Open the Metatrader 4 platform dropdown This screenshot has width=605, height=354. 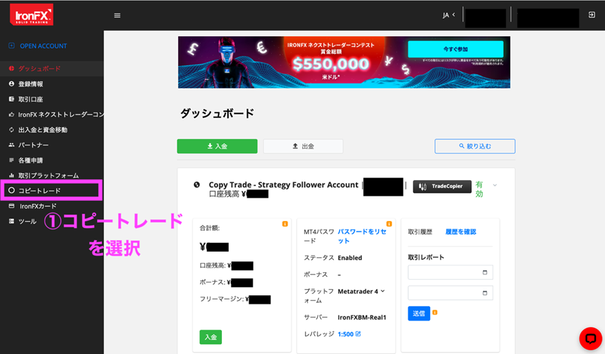coord(361,292)
